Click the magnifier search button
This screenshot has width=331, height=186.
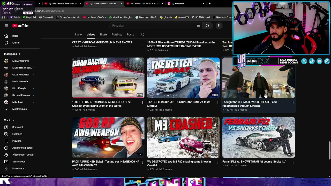tap(207, 26)
